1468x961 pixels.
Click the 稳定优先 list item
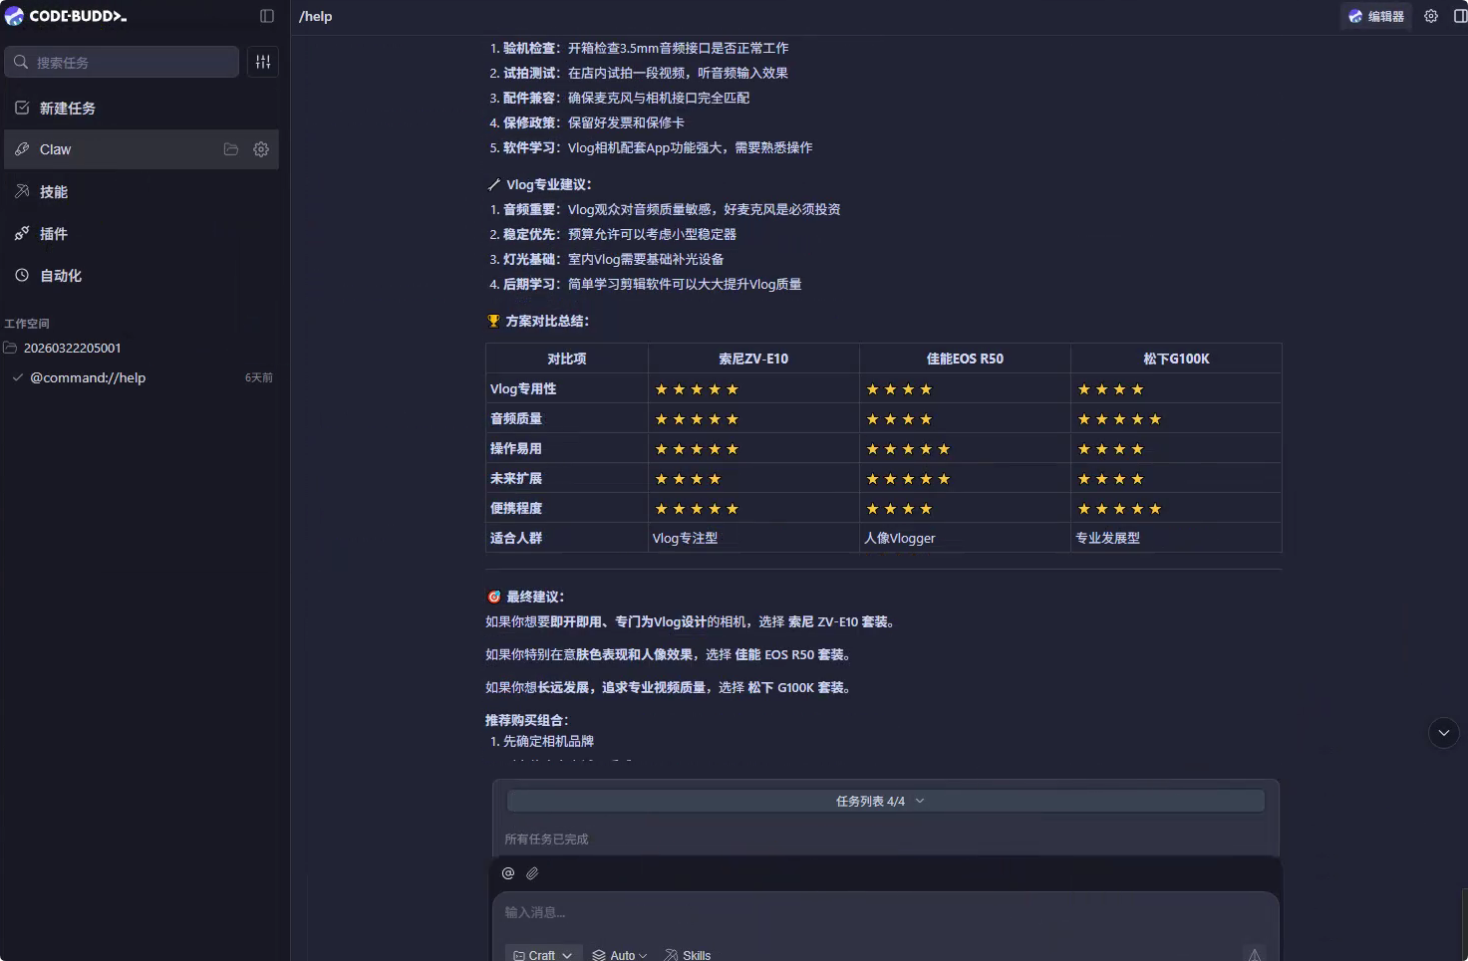620,234
